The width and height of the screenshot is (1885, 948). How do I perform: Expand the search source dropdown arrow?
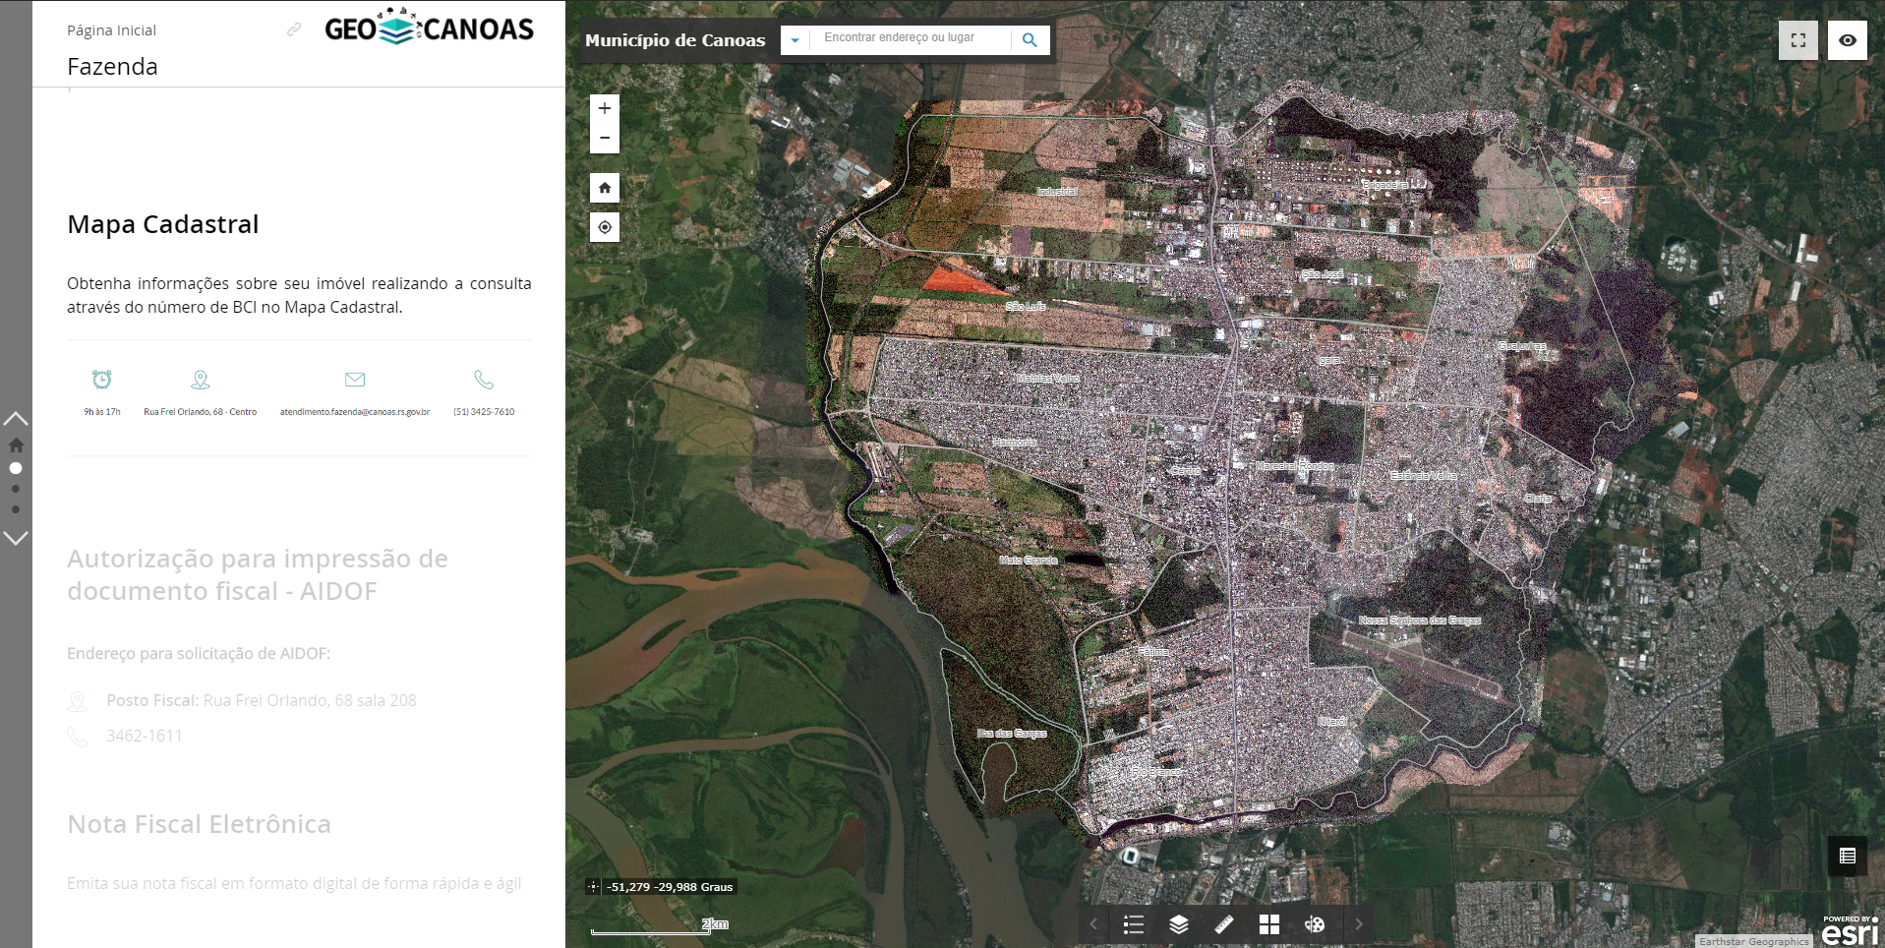(x=795, y=40)
